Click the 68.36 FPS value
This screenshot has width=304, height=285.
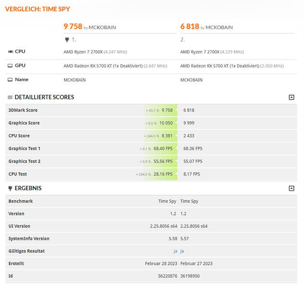pyautogui.click(x=193, y=149)
